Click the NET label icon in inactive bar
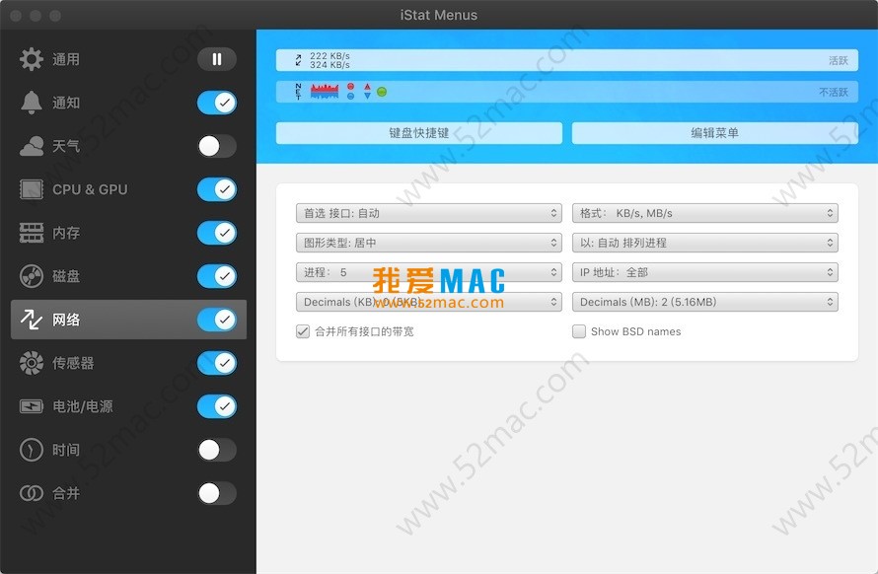This screenshot has height=574, width=878. coord(298,92)
